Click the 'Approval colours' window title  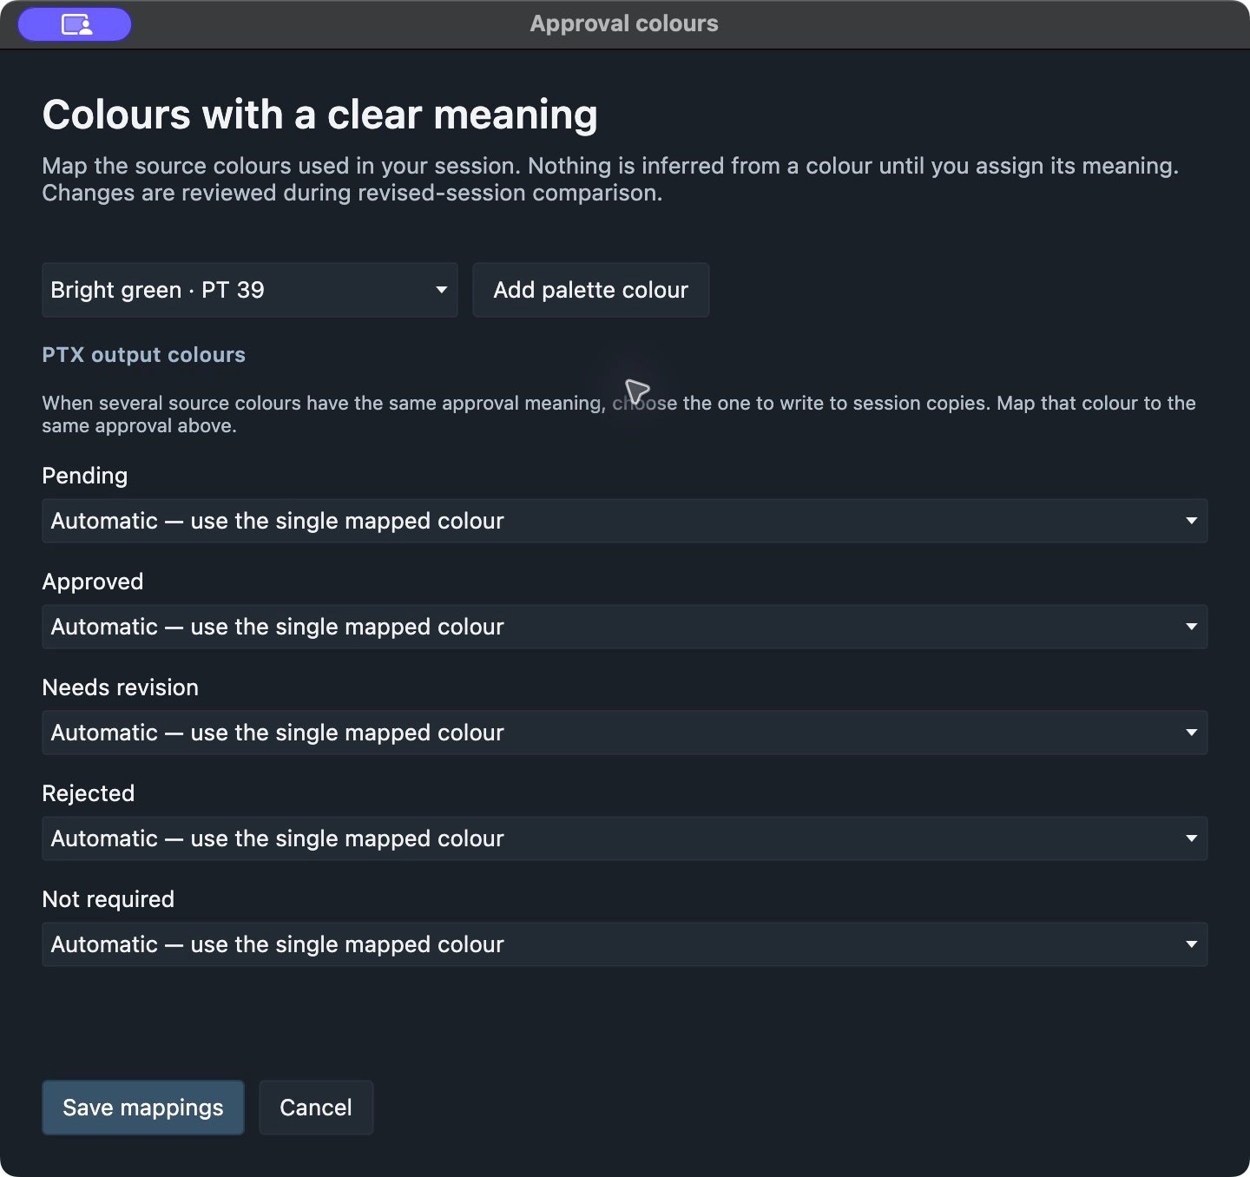click(624, 23)
